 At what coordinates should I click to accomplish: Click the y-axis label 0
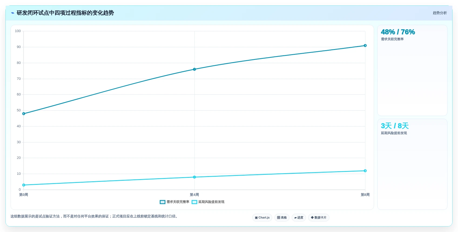[20, 190]
